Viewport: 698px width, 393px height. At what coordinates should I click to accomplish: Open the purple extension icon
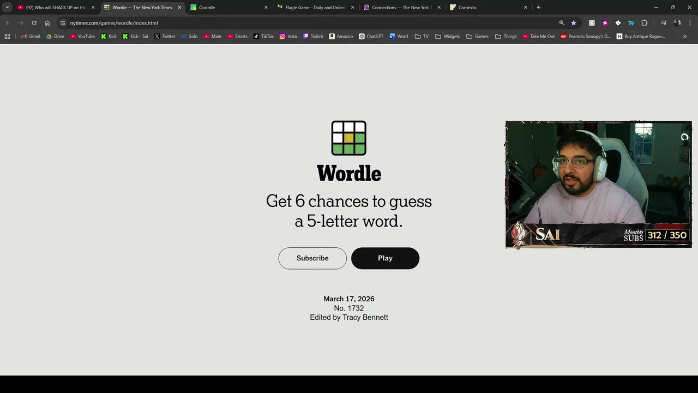(605, 23)
